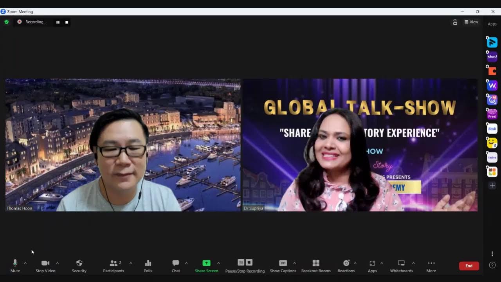The height and width of the screenshot is (282, 501).
Task: Stop recording via top-left indicator
Action: pyautogui.click(x=67, y=22)
